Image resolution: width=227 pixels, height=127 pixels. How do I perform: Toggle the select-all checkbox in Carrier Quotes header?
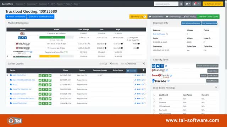point(144,70)
